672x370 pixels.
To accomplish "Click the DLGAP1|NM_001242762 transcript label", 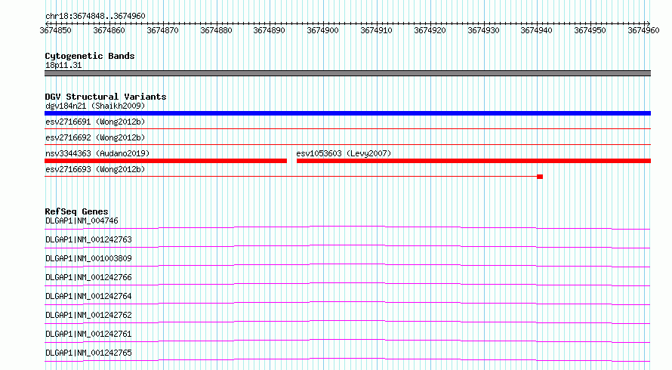I will pyautogui.click(x=88, y=315).
